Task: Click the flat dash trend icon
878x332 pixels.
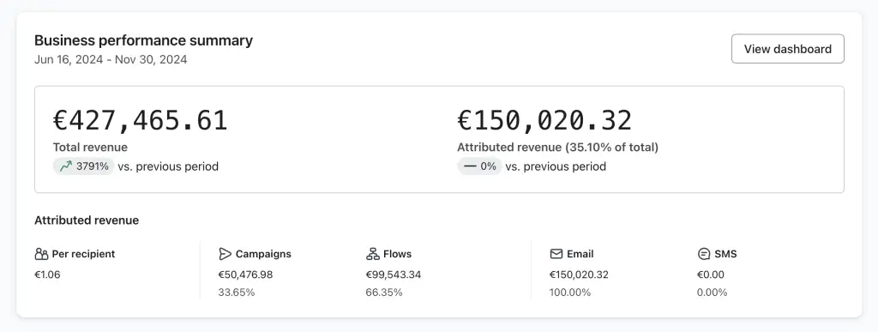Action: click(471, 166)
